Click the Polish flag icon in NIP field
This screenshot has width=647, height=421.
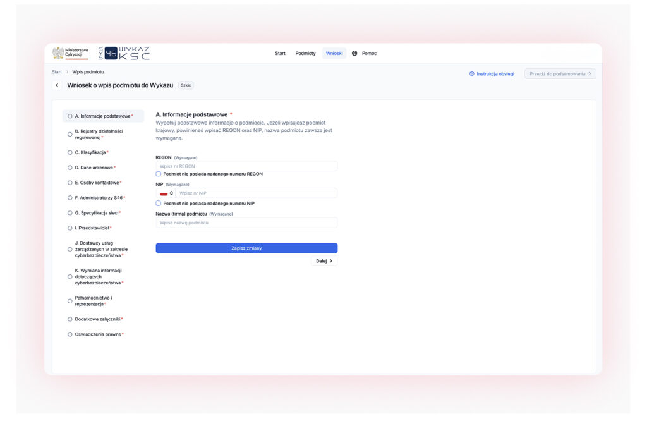point(164,193)
